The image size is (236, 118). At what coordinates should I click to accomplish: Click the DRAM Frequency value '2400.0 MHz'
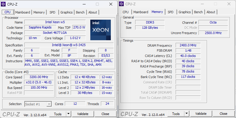188,45
